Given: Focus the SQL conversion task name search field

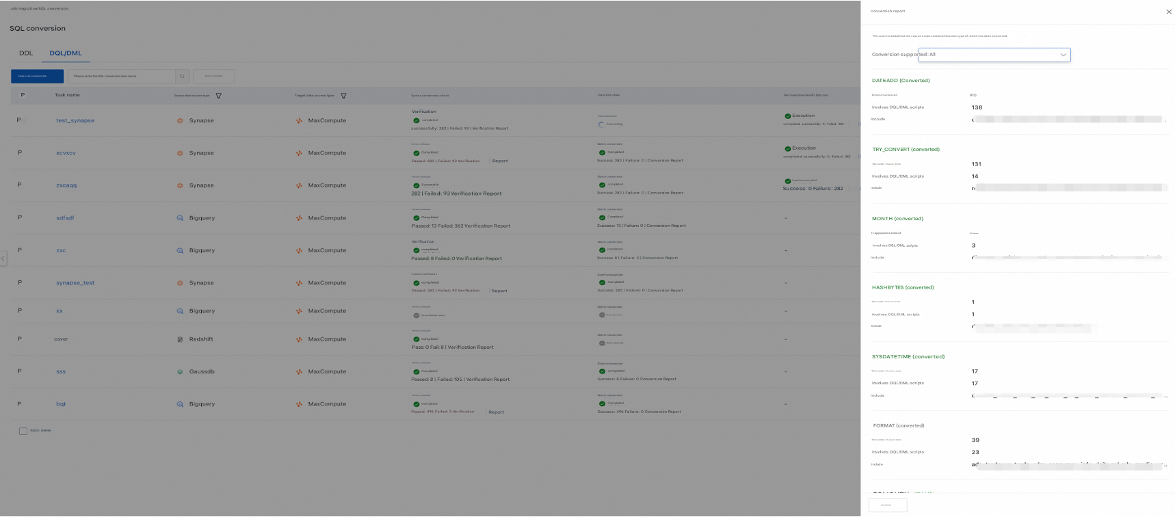Looking at the screenshot, I should [x=121, y=77].
